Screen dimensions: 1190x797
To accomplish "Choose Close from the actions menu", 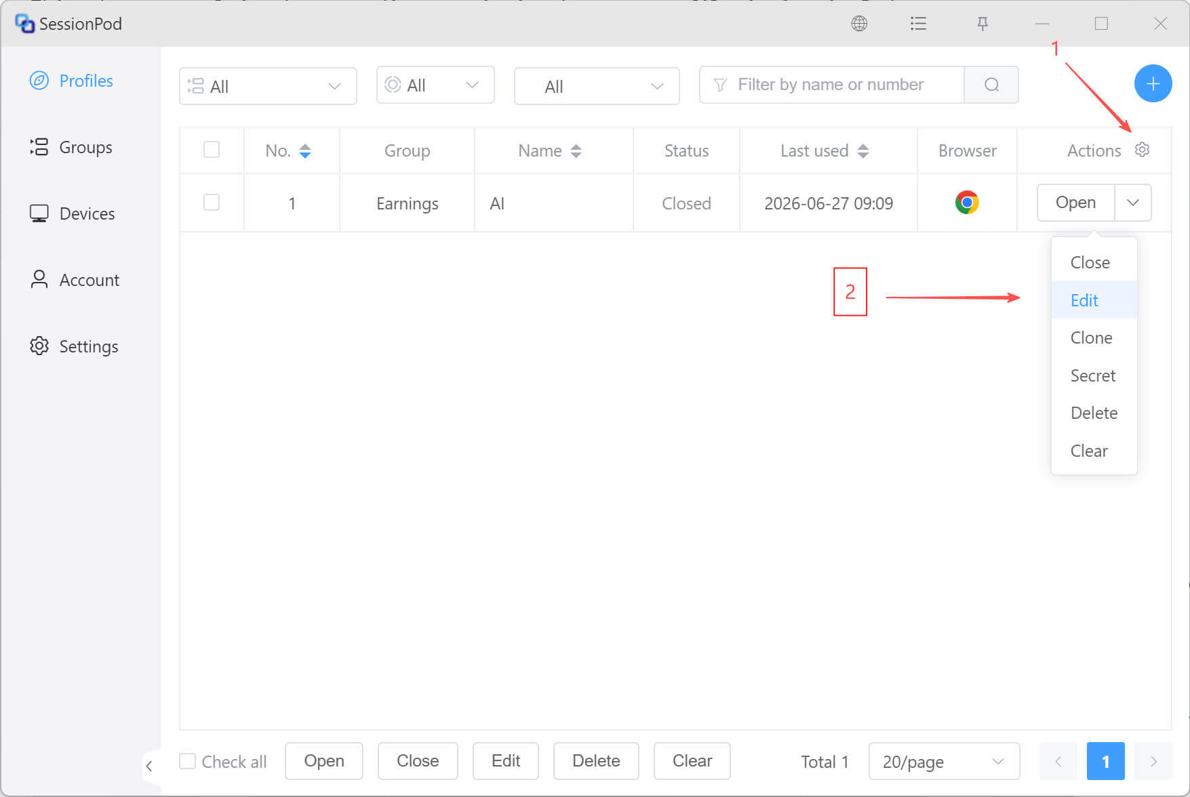I will (x=1094, y=262).
